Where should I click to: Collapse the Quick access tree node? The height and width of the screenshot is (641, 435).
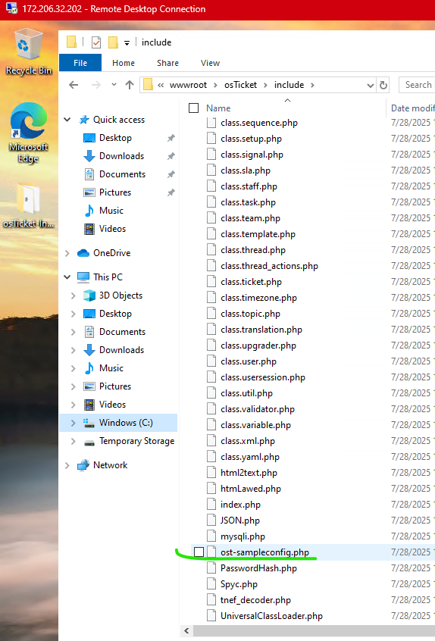point(67,120)
